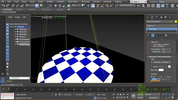Select the lm intensity radio button
Viewport: 178px width, 100px height.
pos(152,77)
